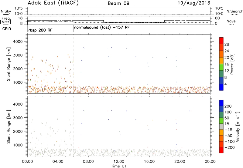The width and height of the screenshot is (243, 168).
Task: Click the 4000 tick in power panel
Action: [18, 42]
